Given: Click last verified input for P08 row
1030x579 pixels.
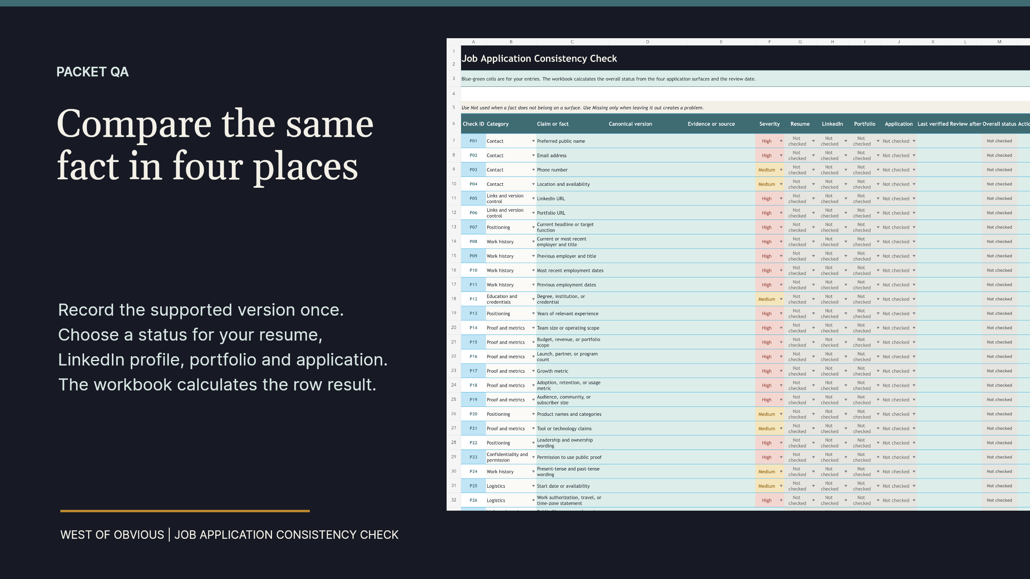Looking at the screenshot, I should 933,242.
